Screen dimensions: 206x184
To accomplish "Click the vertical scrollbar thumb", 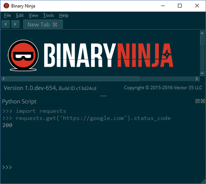I will click(x=202, y=40).
